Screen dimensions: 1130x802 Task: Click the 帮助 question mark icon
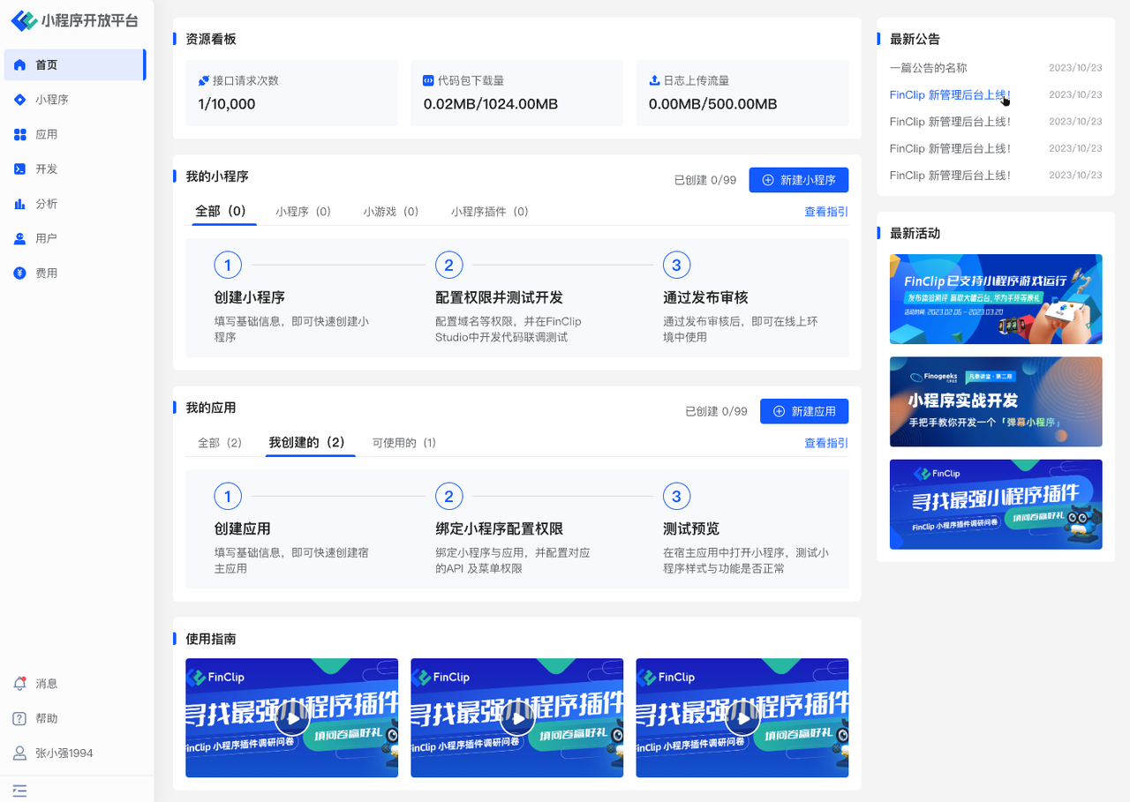coord(20,718)
